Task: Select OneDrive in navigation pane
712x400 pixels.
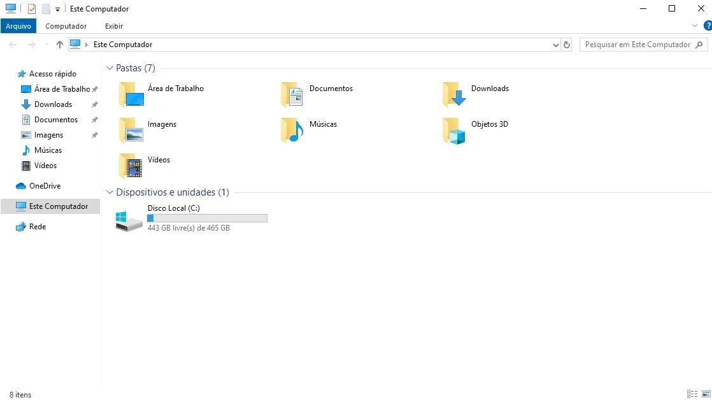Action: tap(45, 186)
